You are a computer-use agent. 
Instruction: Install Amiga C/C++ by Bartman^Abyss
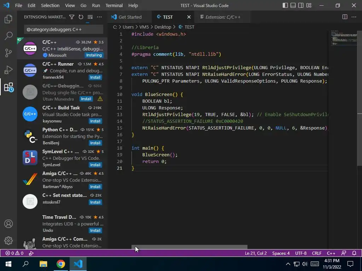(x=95, y=187)
